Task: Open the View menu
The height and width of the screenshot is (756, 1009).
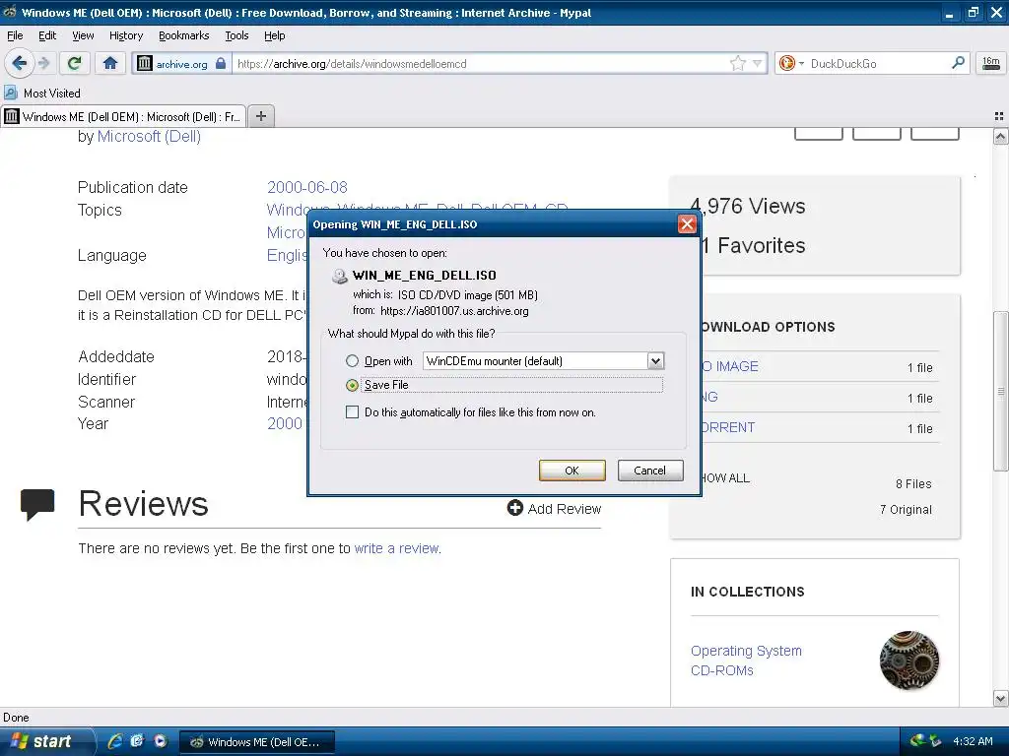Action: (83, 35)
